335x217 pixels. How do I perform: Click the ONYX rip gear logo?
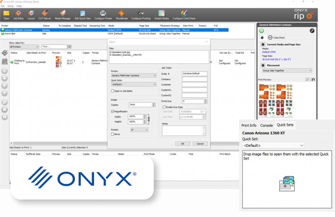click(309, 16)
